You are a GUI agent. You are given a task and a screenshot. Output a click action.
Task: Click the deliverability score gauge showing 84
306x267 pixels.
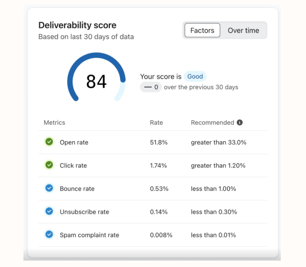[96, 77]
